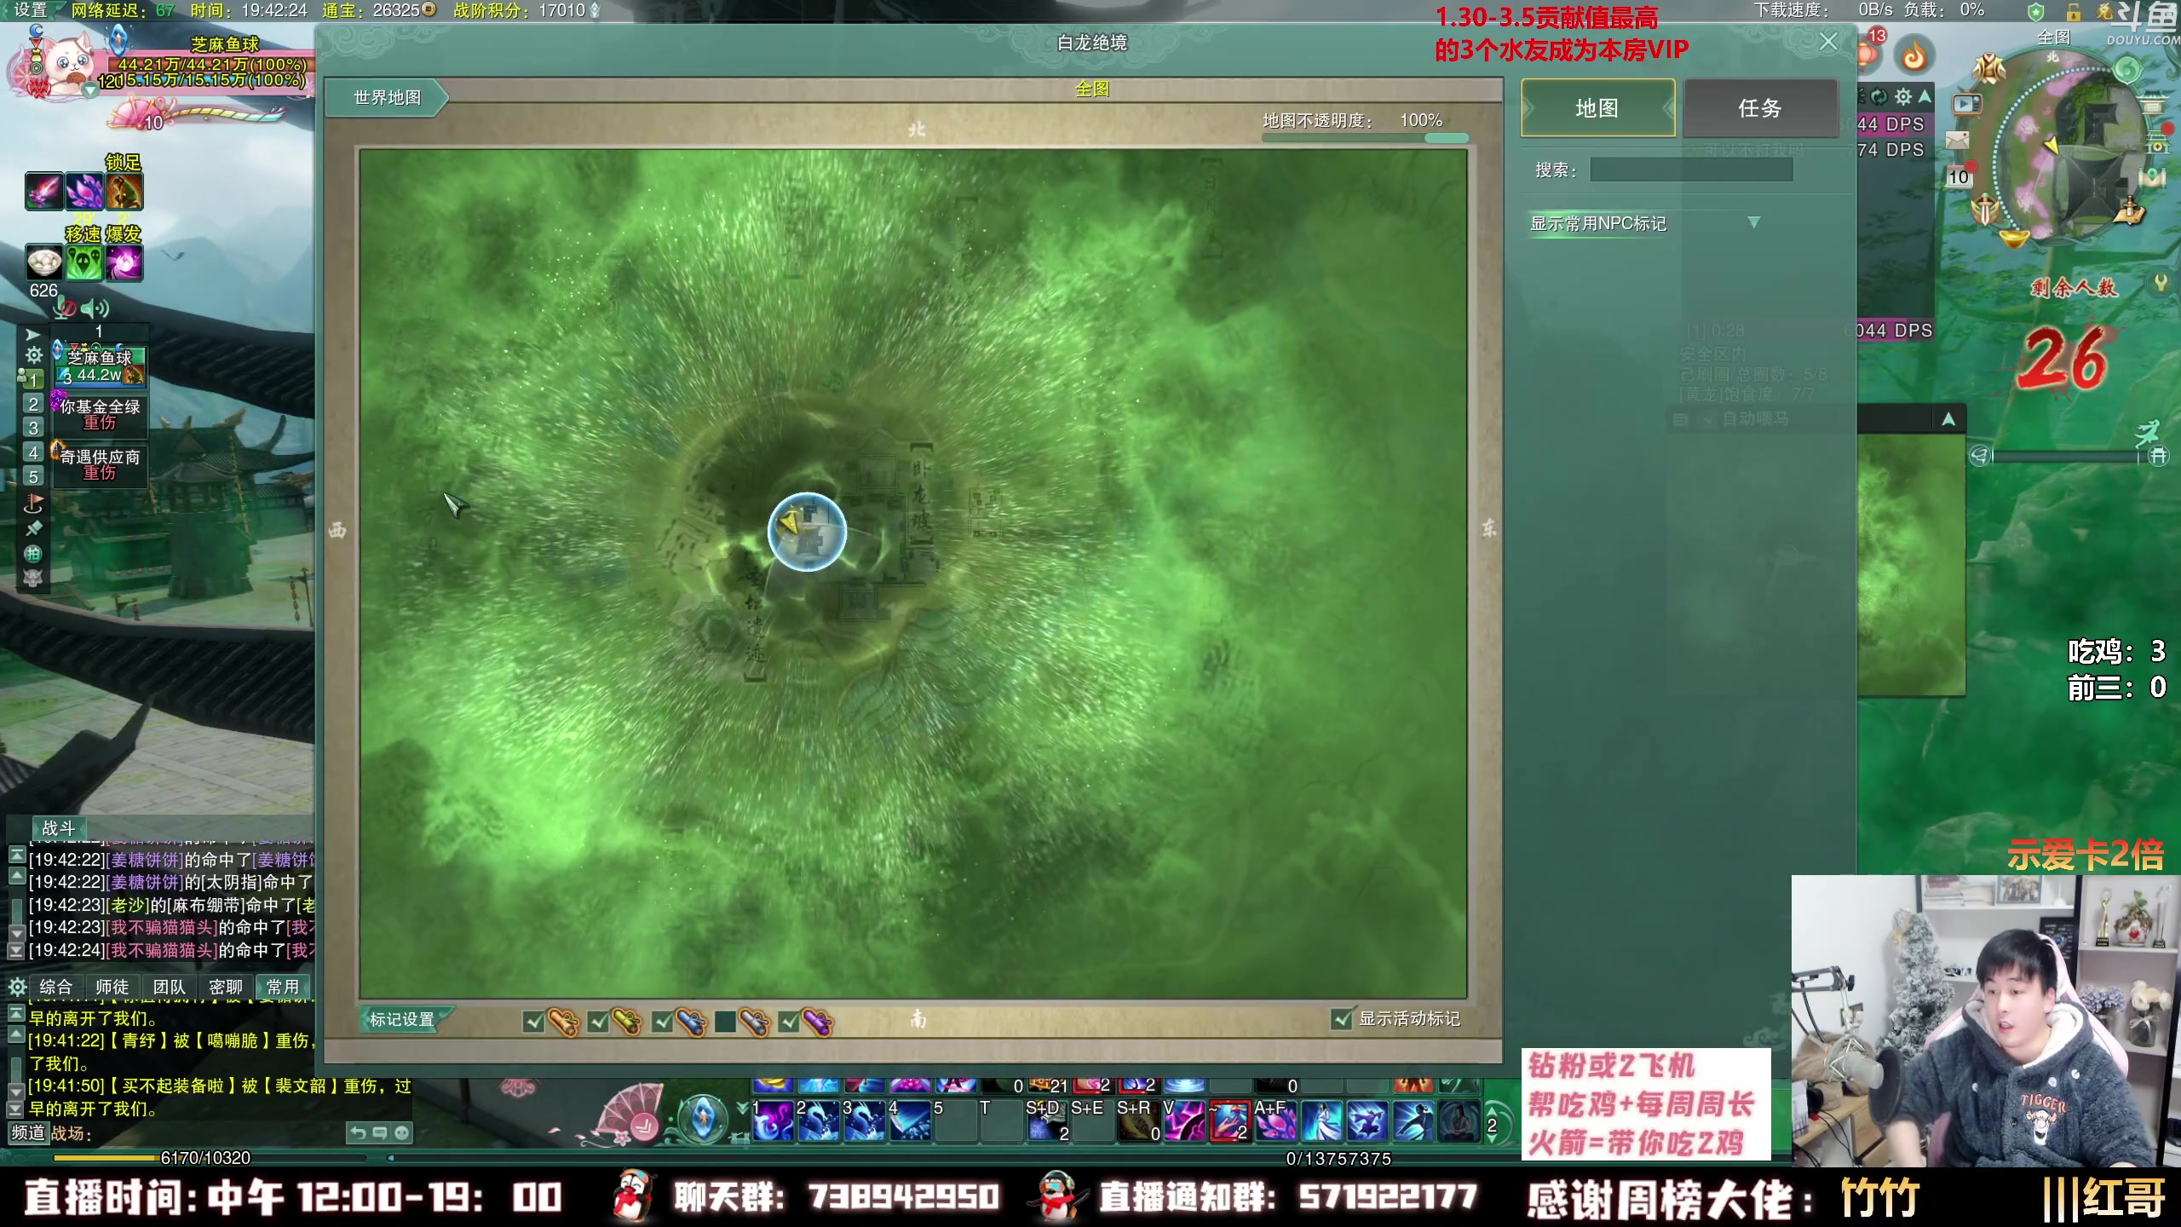Switch to the 任务 tab

tap(1759, 108)
